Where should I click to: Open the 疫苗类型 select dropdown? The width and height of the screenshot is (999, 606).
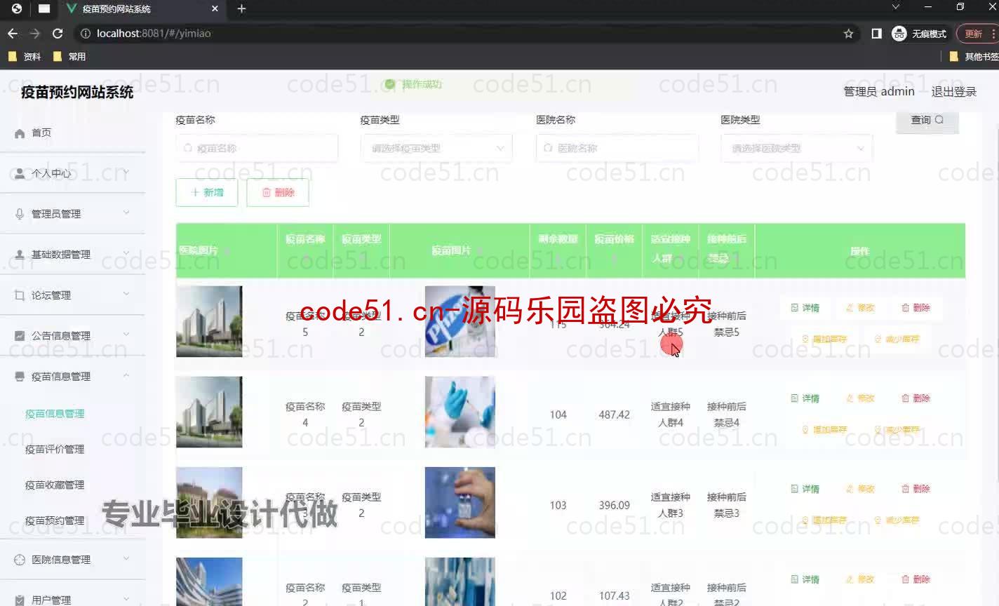[x=436, y=149]
